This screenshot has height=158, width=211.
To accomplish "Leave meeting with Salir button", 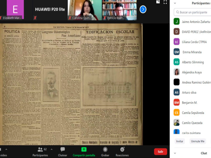I will (x=161, y=151).
